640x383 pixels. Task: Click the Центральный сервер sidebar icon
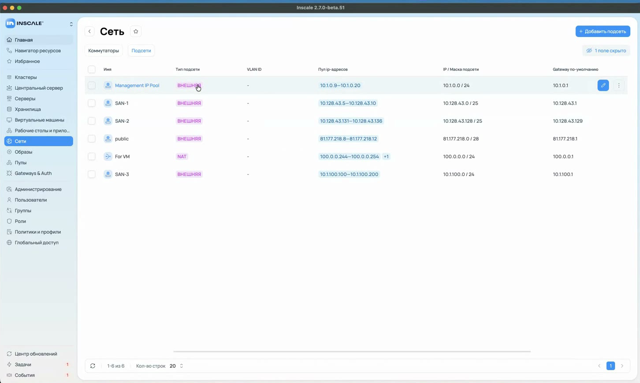coord(9,88)
